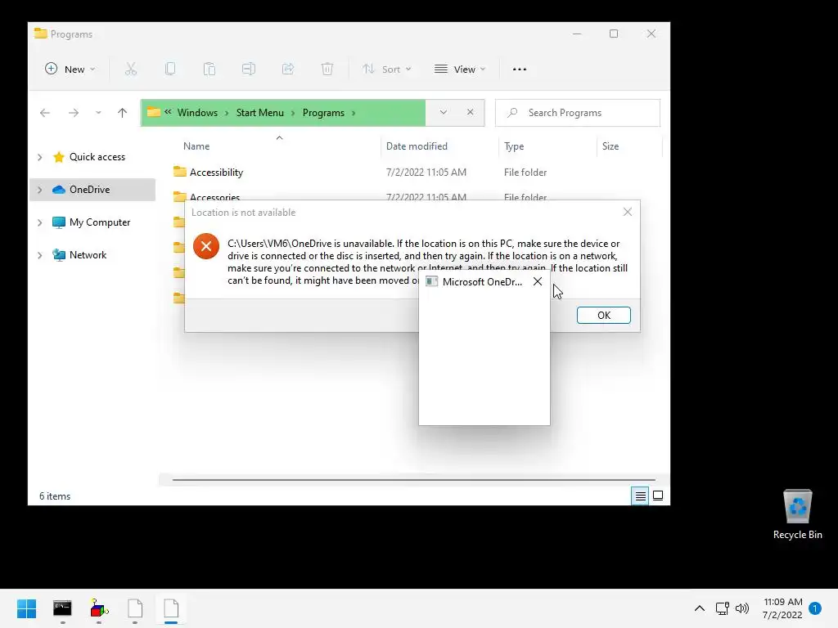The width and height of the screenshot is (838, 628).
Task: Click Programs breadcrumb segment
Action: (x=323, y=113)
